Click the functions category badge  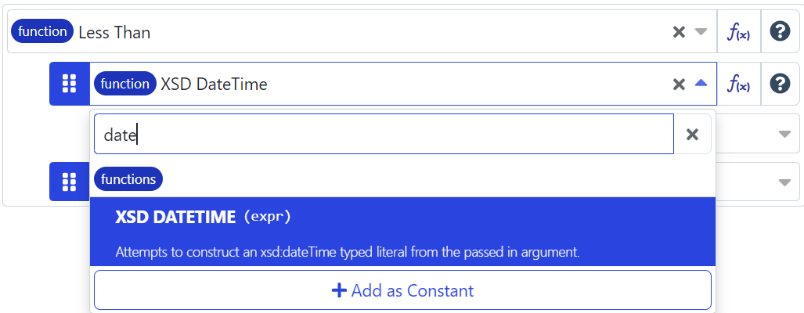tap(128, 179)
